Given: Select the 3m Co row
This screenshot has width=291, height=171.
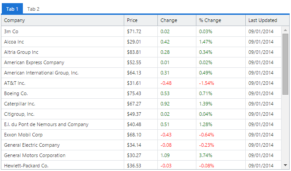Looking at the screenshot, I should 141,31.
